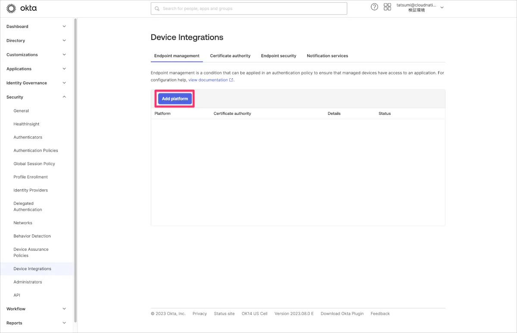Click the Download Okta Plugin link

[342, 314]
